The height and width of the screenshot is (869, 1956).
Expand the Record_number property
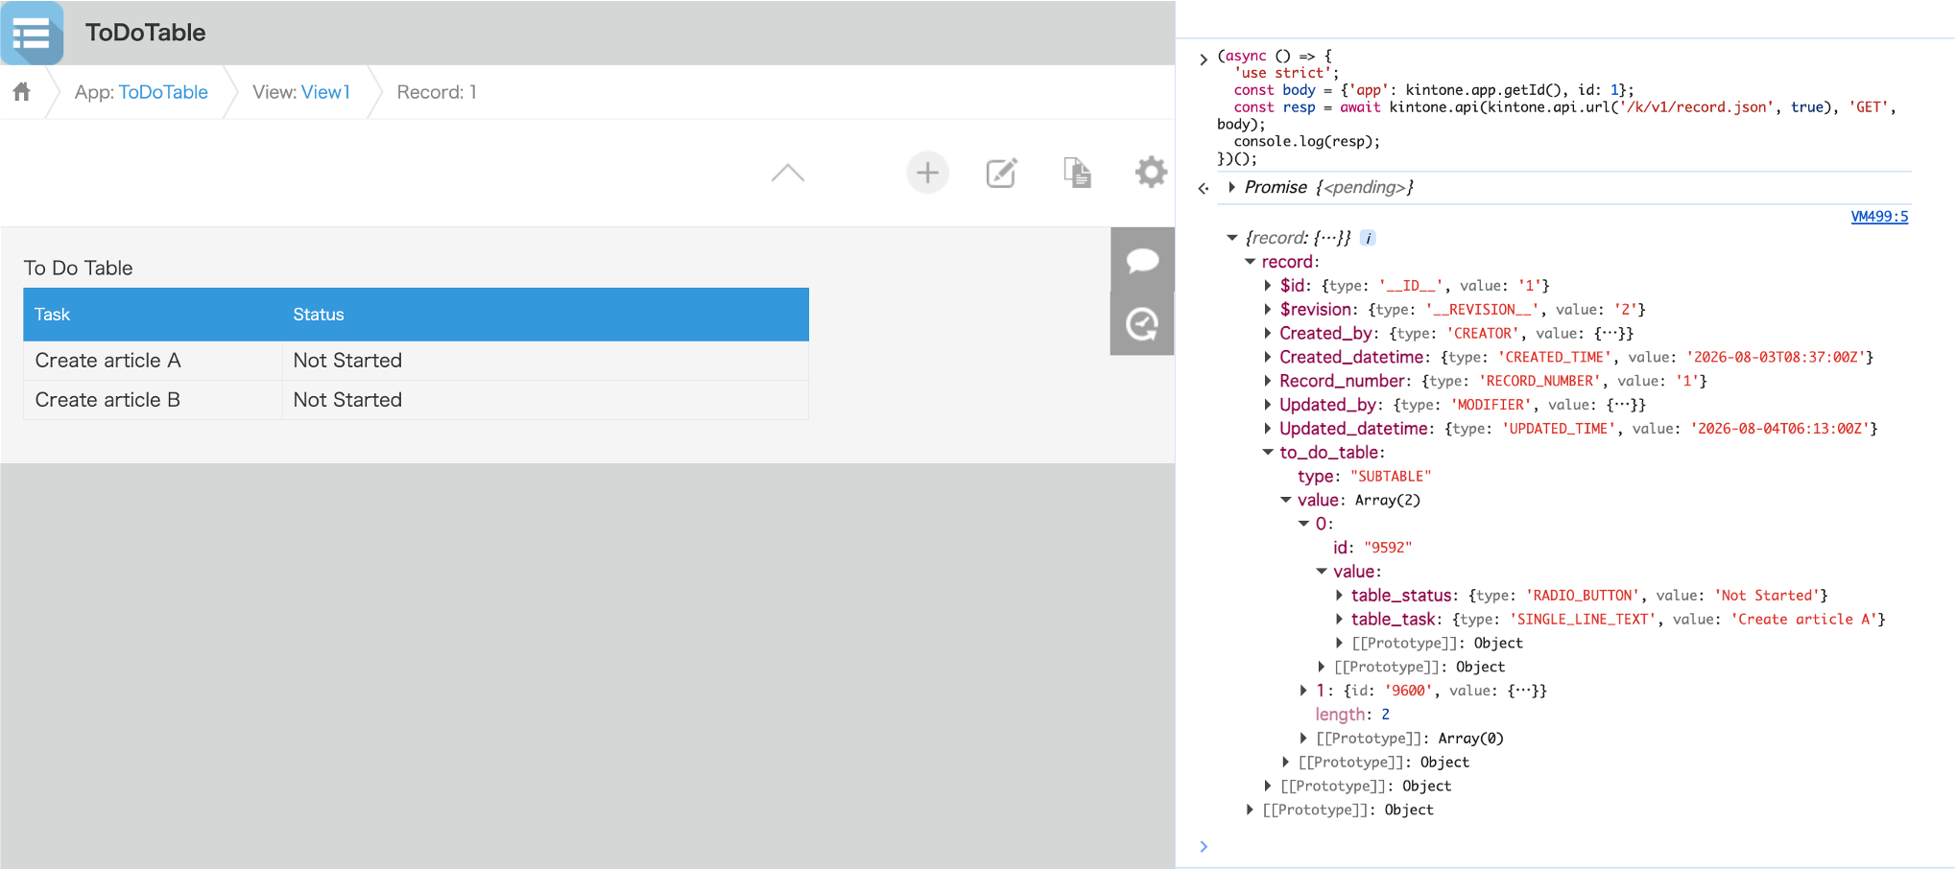click(1268, 381)
